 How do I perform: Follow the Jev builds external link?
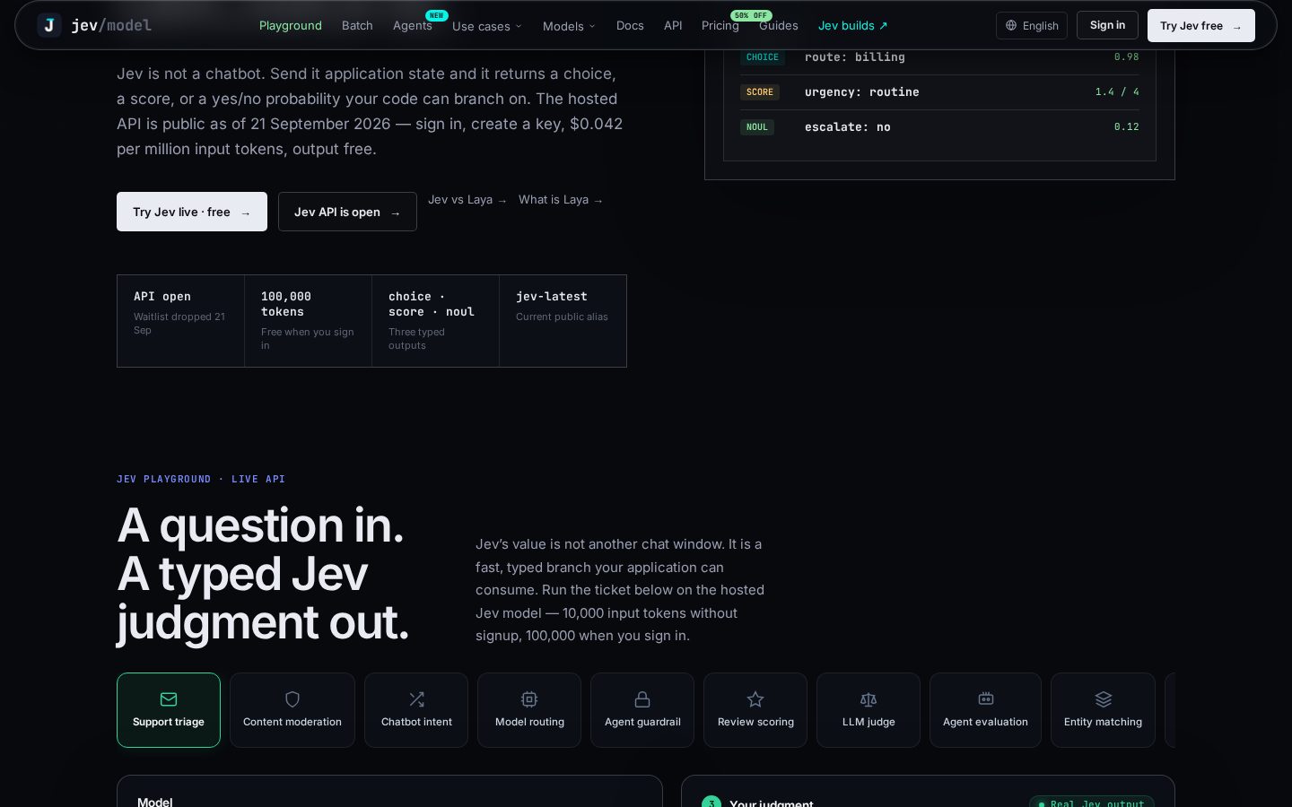(853, 25)
